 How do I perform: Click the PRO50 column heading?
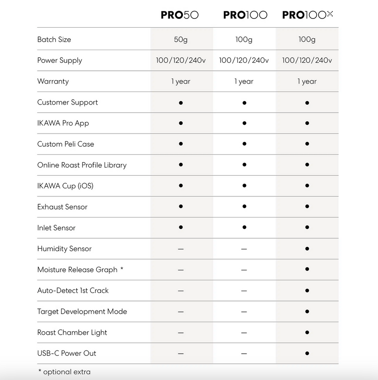click(180, 15)
